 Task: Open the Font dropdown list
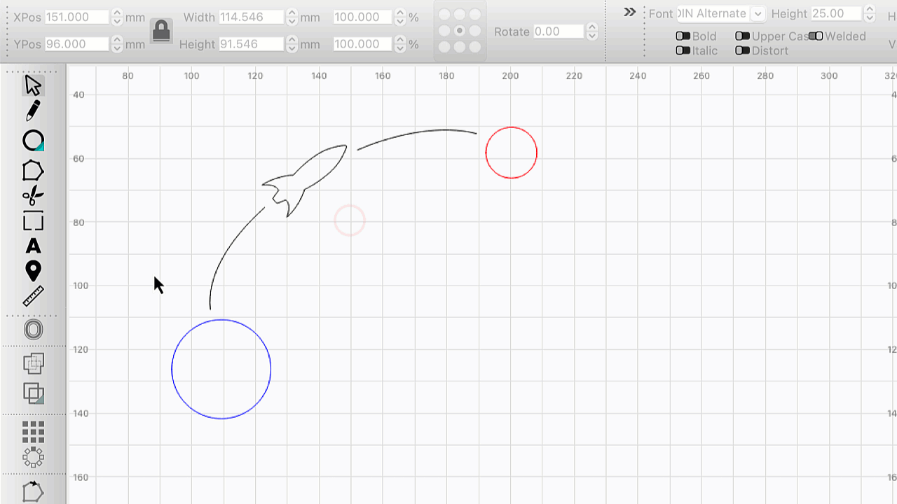click(x=758, y=14)
